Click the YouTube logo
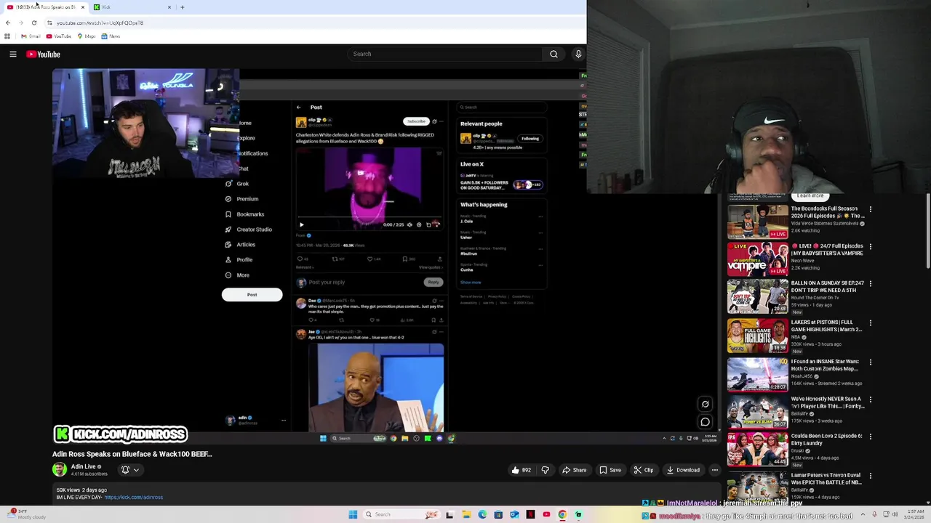 pos(43,54)
